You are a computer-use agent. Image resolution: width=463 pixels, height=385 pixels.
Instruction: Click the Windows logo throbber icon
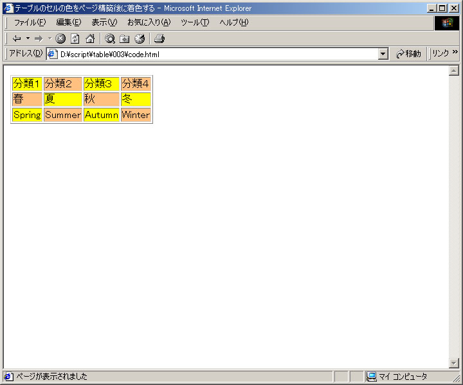pos(447,23)
